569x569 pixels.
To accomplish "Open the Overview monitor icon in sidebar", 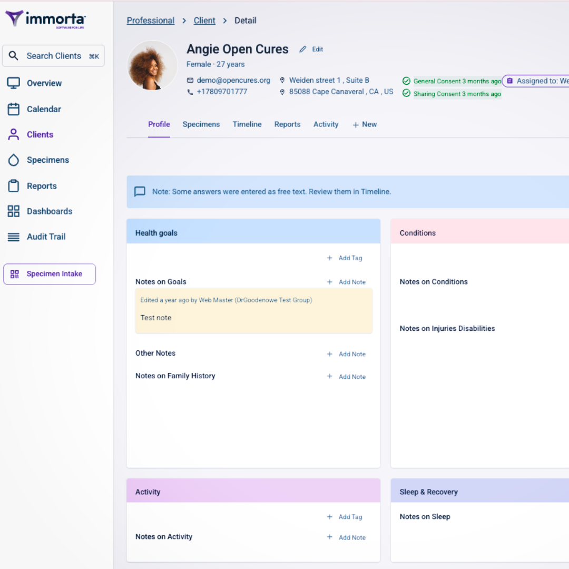I will (x=14, y=83).
